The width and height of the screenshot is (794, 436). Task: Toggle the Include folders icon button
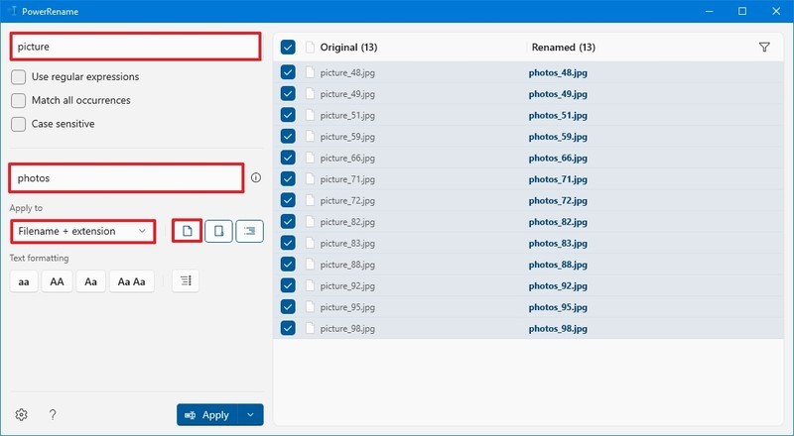click(218, 231)
